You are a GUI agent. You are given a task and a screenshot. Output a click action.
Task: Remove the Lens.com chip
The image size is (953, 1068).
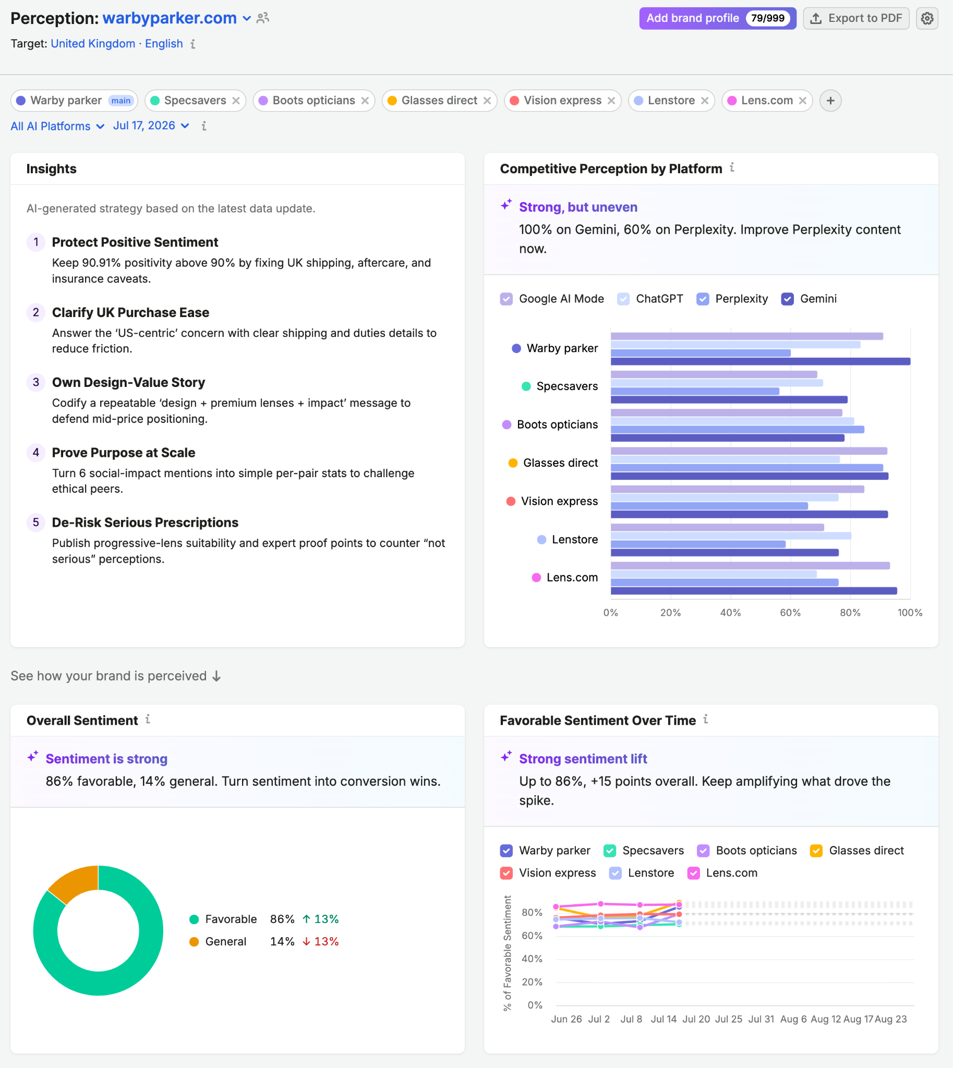pos(802,101)
